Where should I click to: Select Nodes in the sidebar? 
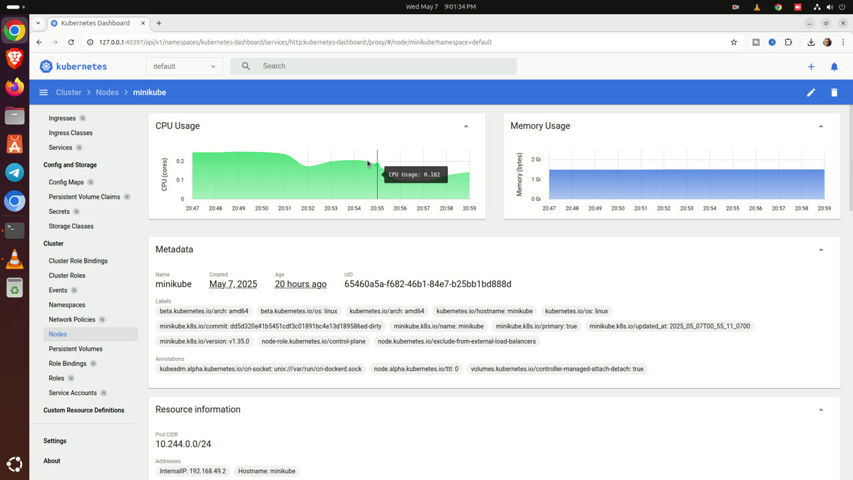91,334
